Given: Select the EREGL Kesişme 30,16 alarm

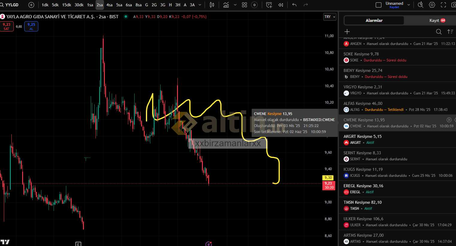Looking at the screenshot, I should point(397,189).
